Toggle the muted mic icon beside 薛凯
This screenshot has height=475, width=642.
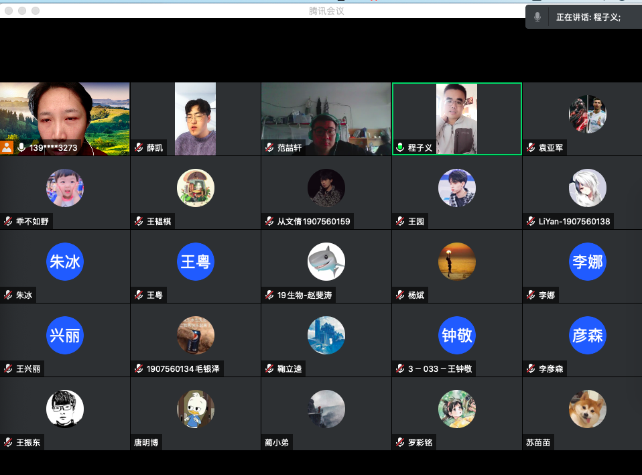click(x=139, y=147)
